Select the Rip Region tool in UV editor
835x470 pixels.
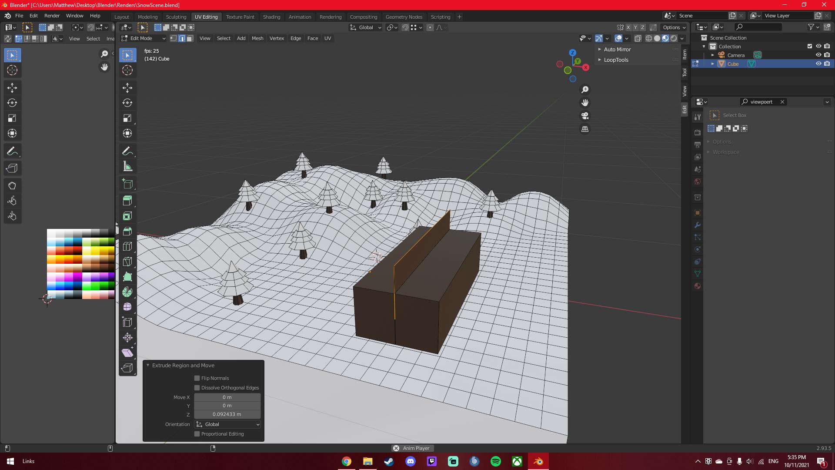[x=12, y=168]
